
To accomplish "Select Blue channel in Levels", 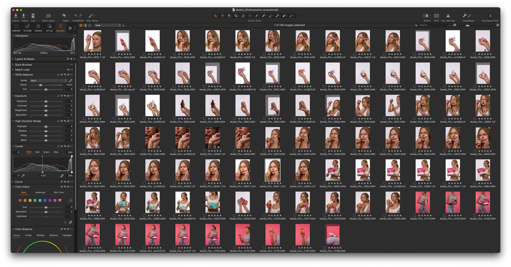I will [x=56, y=152].
